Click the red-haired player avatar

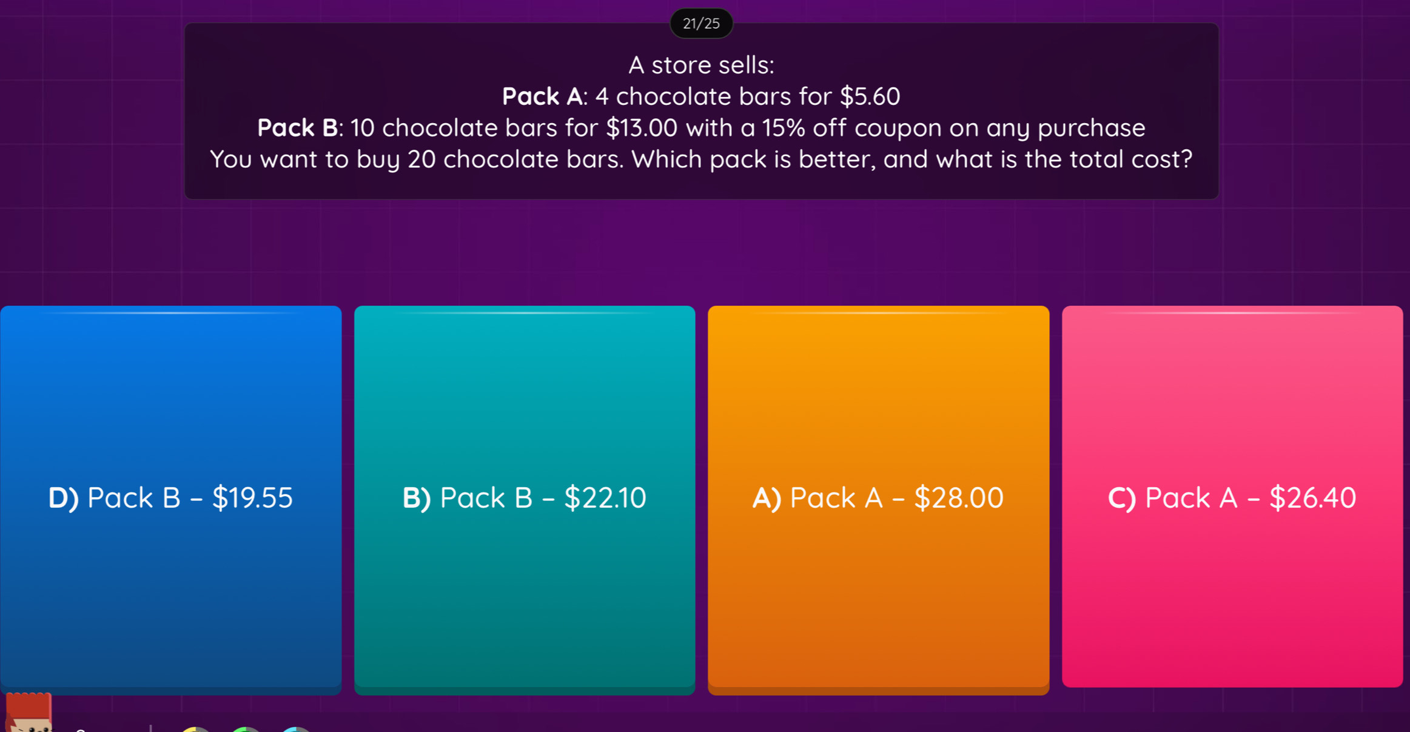pyautogui.click(x=29, y=713)
